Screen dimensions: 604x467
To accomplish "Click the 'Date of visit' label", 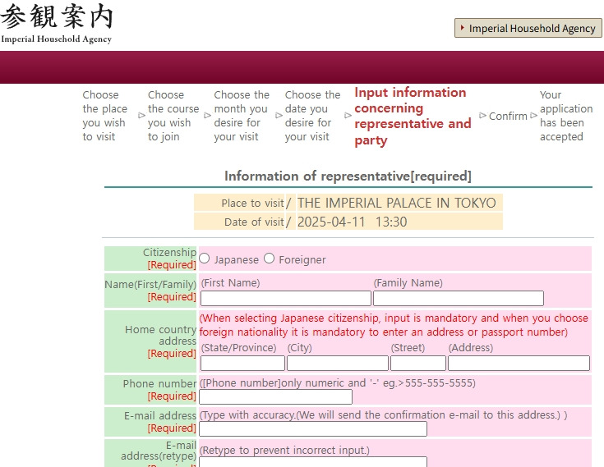I will tap(254, 222).
